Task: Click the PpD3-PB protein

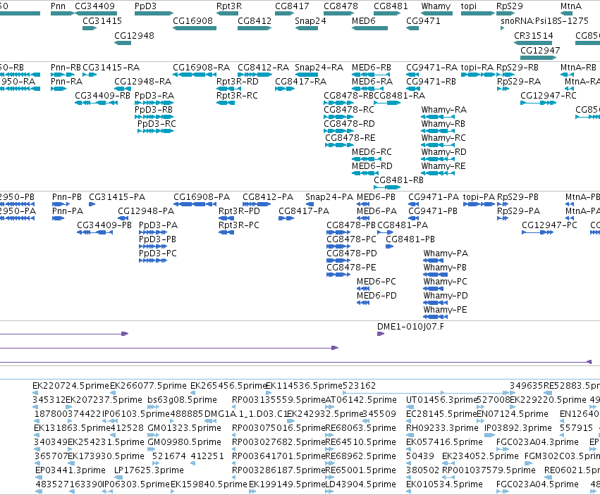Action: click(x=153, y=246)
